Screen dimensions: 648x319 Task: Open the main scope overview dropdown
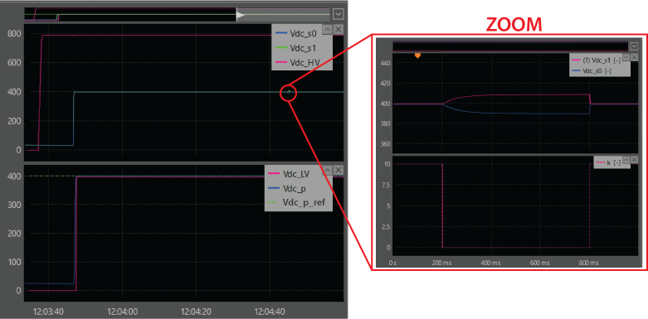click(339, 14)
